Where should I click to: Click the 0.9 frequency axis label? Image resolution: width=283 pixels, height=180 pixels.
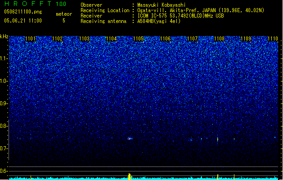click(4, 103)
